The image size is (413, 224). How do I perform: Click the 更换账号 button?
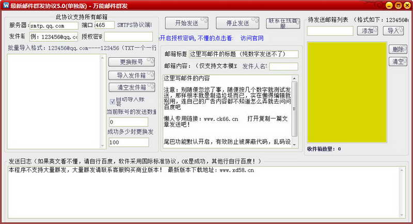click(x=132, y=62)
